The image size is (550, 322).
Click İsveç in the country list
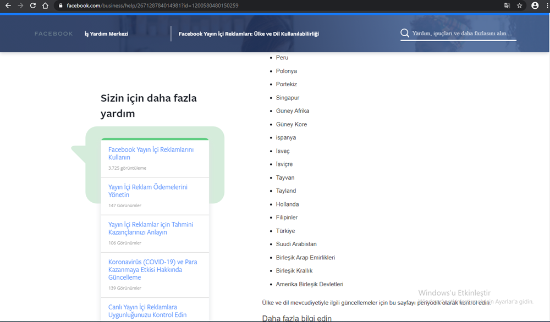[283, 151]
